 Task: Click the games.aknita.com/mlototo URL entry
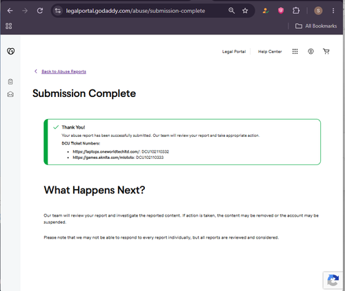pos(103,158)
